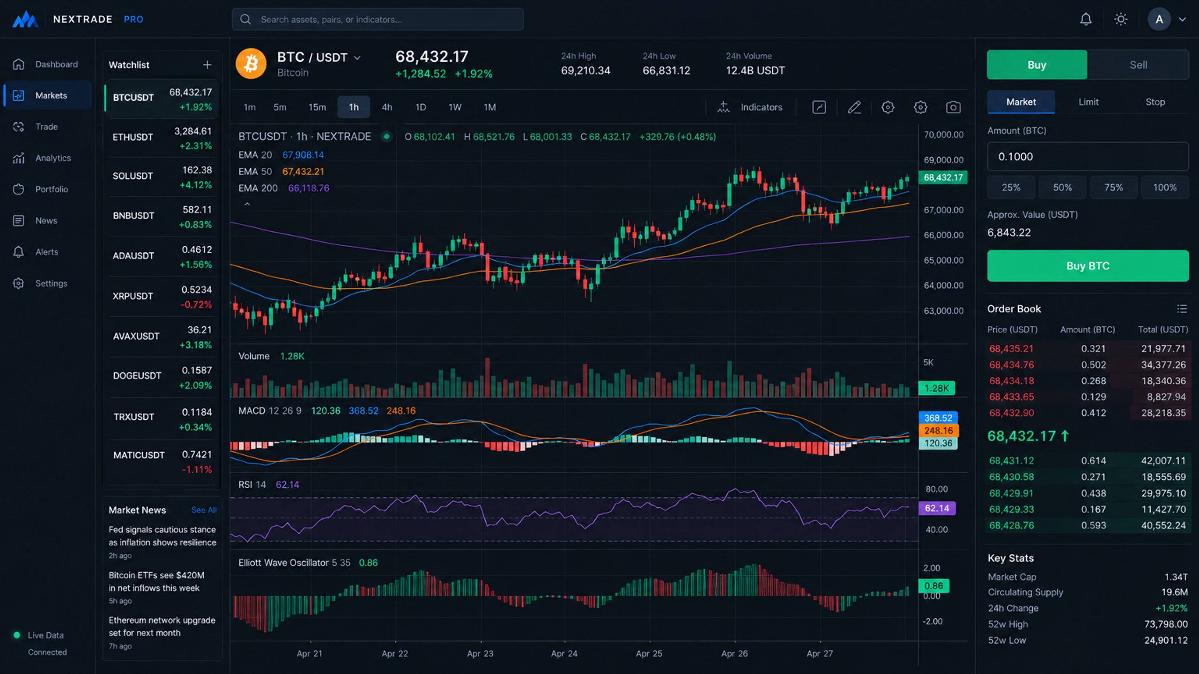
Task: Set amount to 25%
Action: pos(1011,188)
